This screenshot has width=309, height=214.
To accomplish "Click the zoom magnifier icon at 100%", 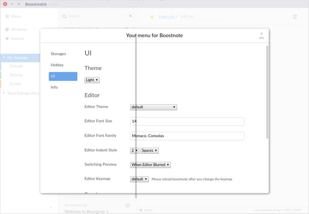I will pos(141,210).
